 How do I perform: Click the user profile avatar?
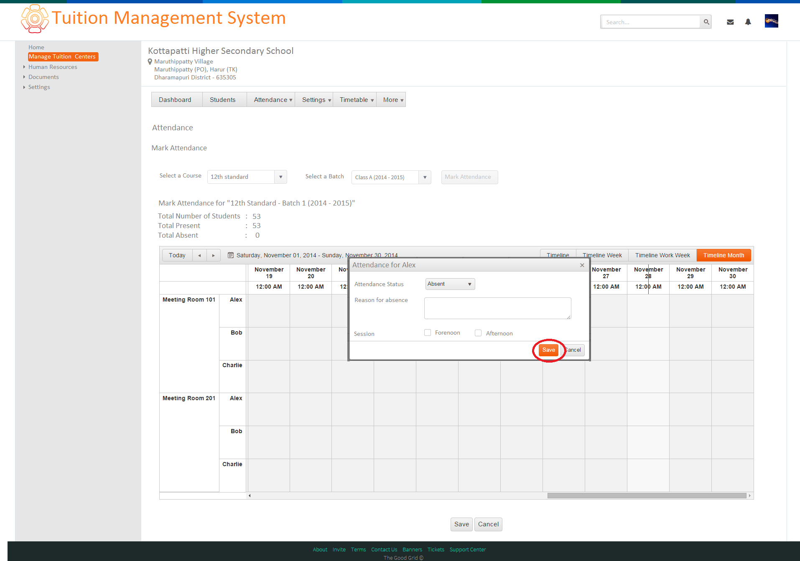coord(772,21)
